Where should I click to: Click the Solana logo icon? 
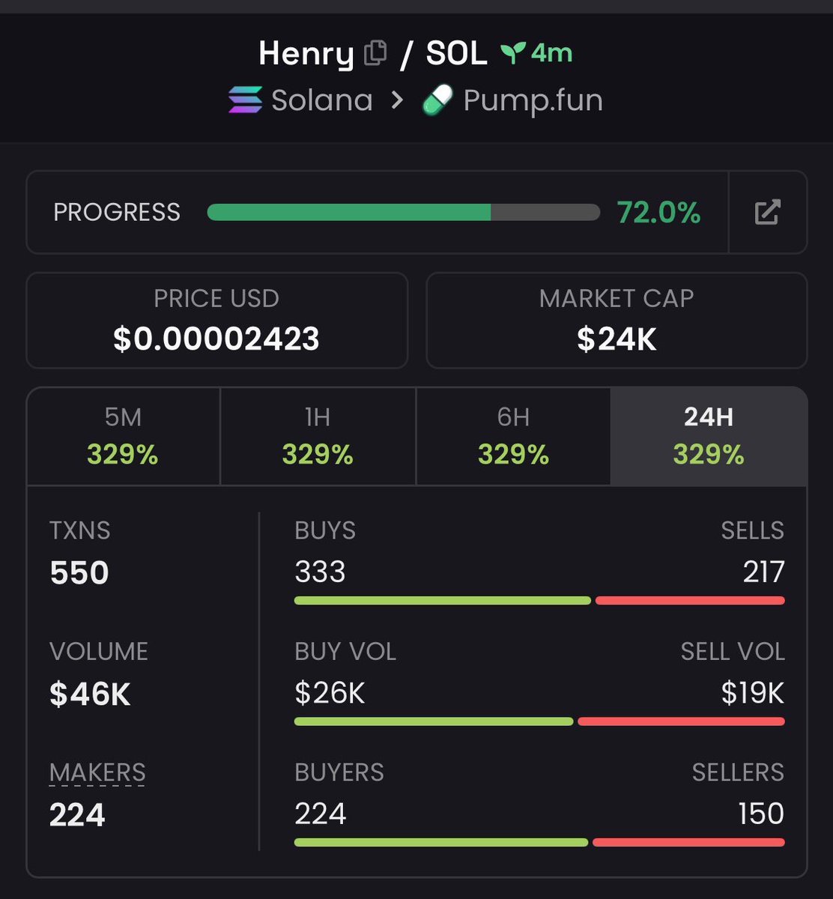[245, 100]
